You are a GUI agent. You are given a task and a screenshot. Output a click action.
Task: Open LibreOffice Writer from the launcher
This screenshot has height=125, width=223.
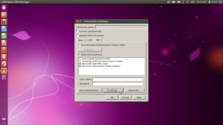[x=4, y=29]
